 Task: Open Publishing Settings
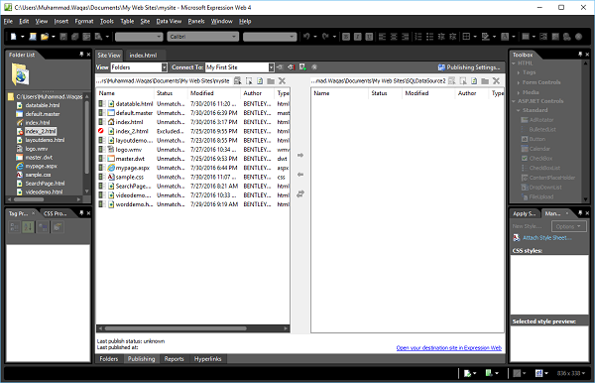click(x=469, y=67)
